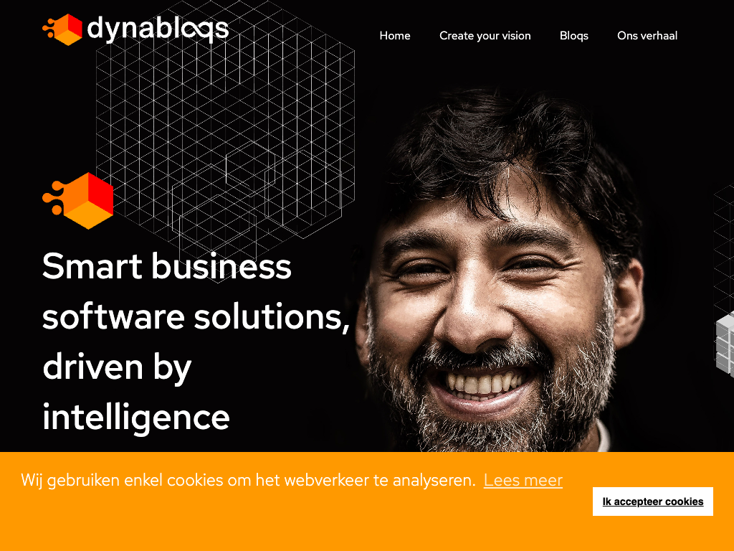
Task: Click the 'driven by' headline line
Action: point(117,367)
